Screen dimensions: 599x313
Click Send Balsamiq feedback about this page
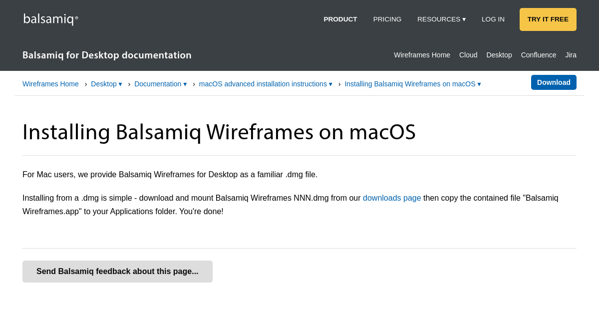tap(117, 271)
